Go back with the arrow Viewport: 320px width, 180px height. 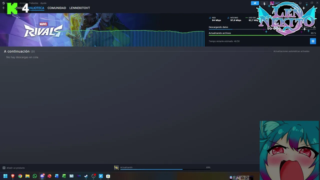click(x=3, y=8)
